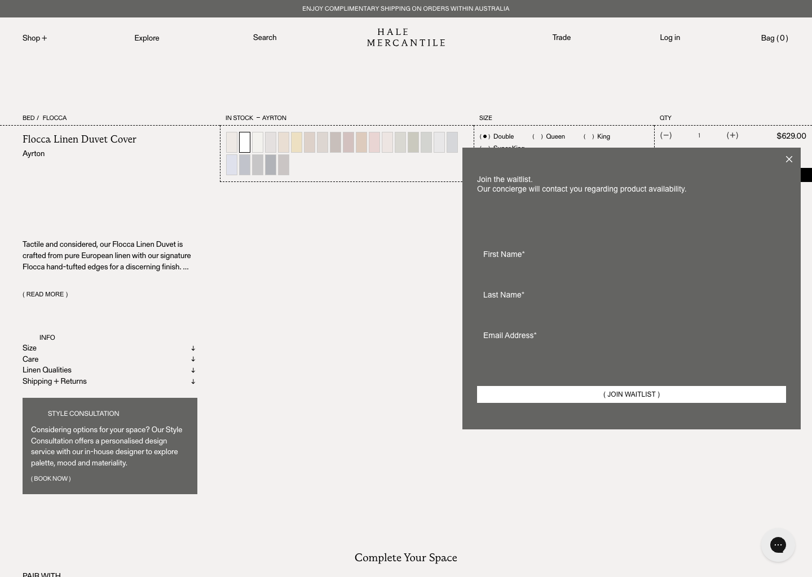Image resolution: width=812 pixels, height=577 pixels.
Task: Close the waitlist popup
Action: pyautogui.click(x=789, y=159)
